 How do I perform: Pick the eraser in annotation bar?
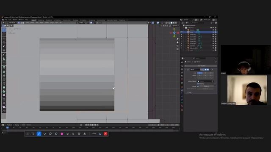[56, 134]
